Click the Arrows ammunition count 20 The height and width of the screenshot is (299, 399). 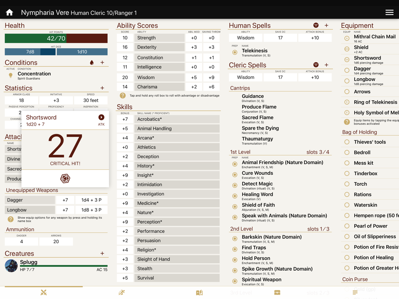point(56,242)
